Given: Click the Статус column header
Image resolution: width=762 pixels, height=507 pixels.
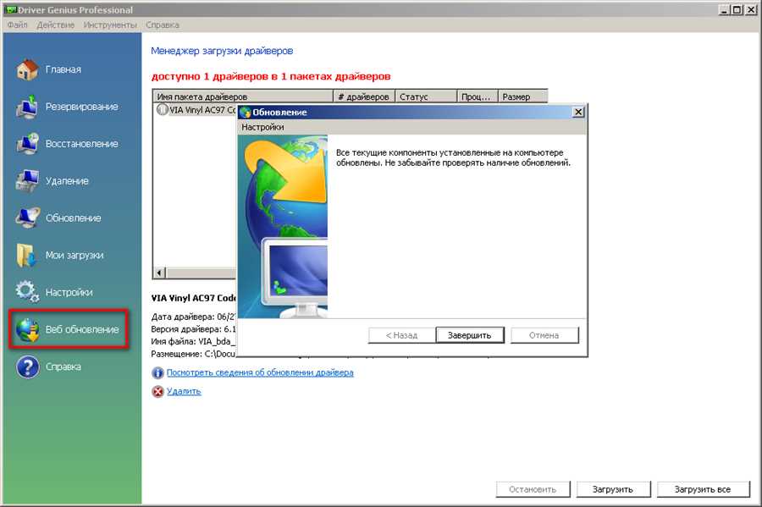Looking at the screenshot, I should (426, 96).
